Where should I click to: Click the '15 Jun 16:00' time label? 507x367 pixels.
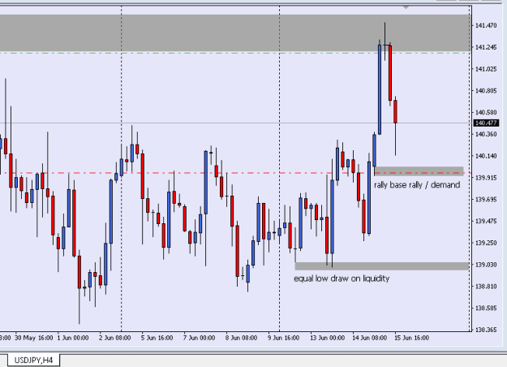[411, 338]
